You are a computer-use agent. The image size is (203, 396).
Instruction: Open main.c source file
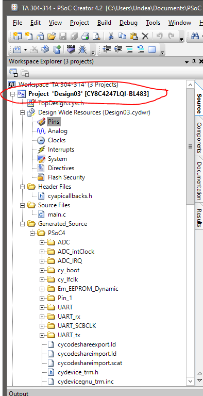click(x=57, y=214)
